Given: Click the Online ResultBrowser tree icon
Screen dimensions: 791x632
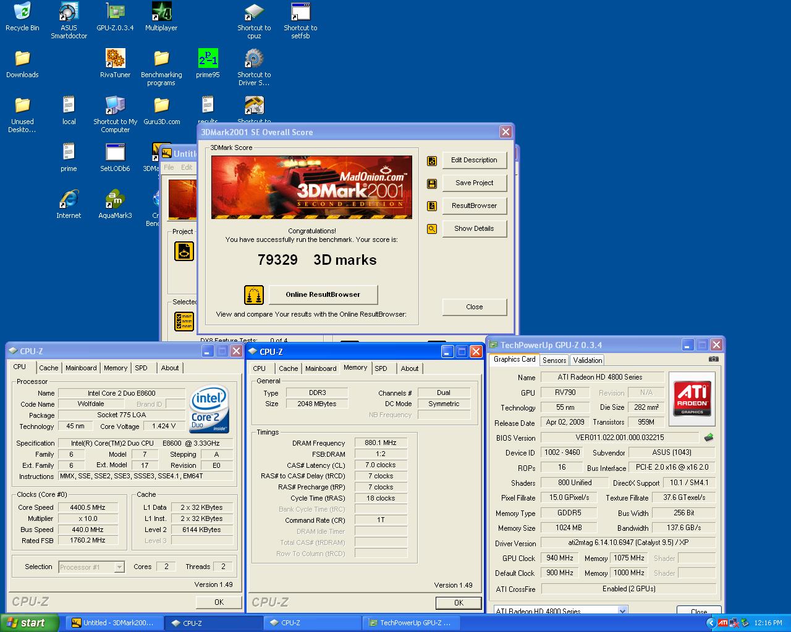Looking at the screenshot, I should coord(254,295).
